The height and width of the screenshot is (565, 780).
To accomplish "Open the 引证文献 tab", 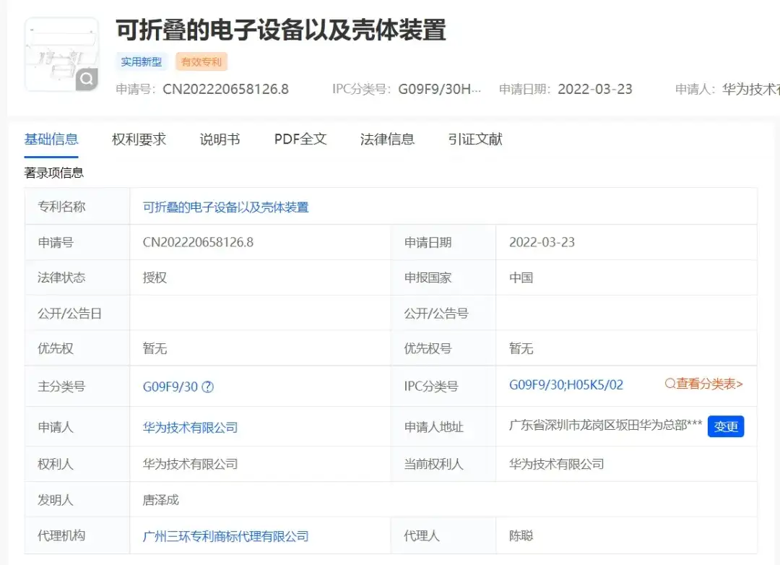I will (x=475, y=139).
